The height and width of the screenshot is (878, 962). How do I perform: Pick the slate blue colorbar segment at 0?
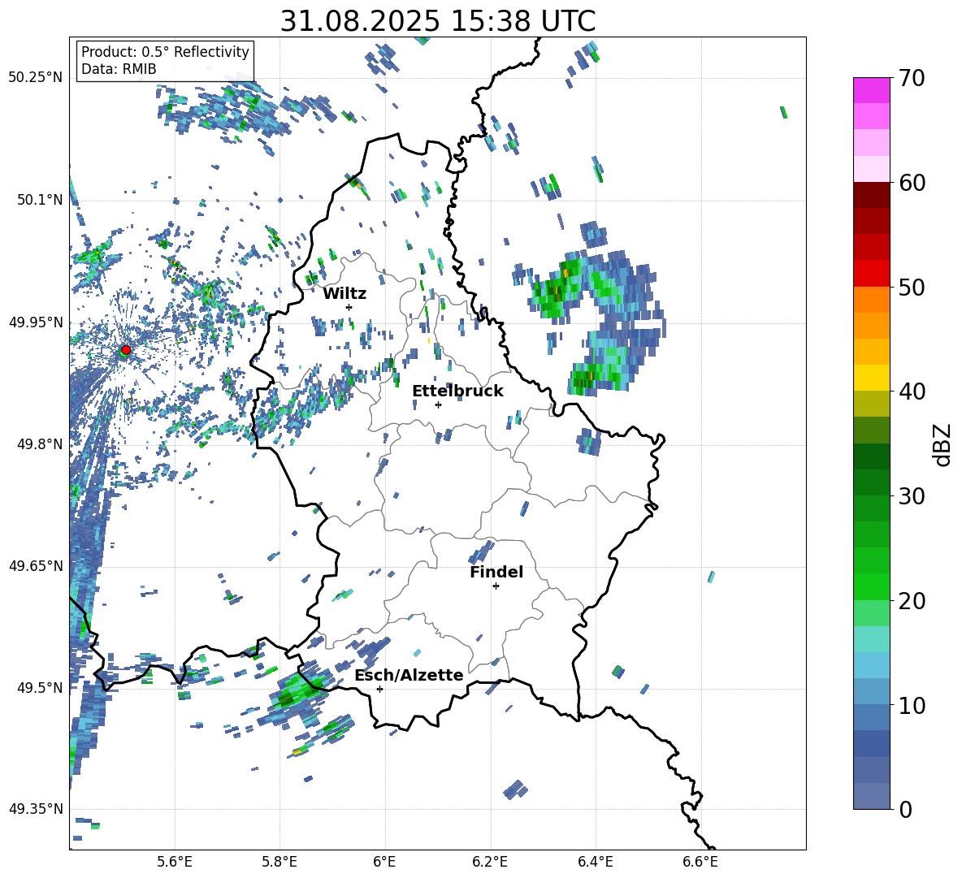click(x=872, y=796)
